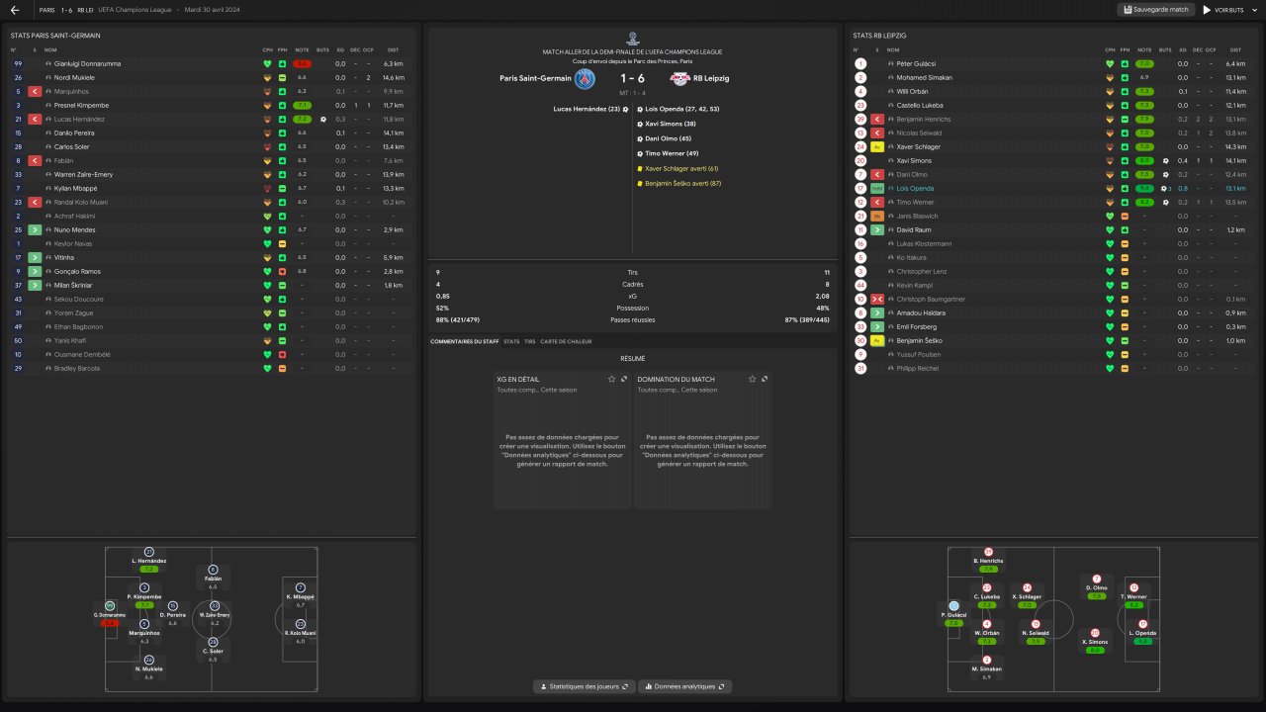
Task: Switch to the STATS tab
Action: tap(511, 341)
